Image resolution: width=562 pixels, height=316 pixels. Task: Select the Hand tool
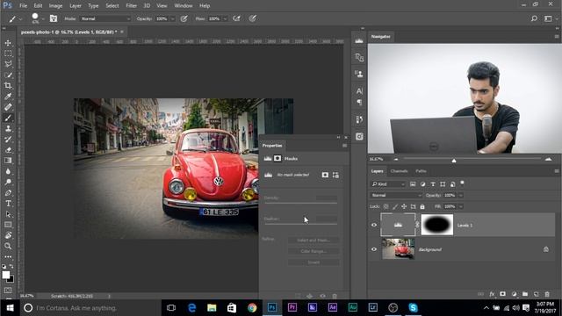point(8,235)
